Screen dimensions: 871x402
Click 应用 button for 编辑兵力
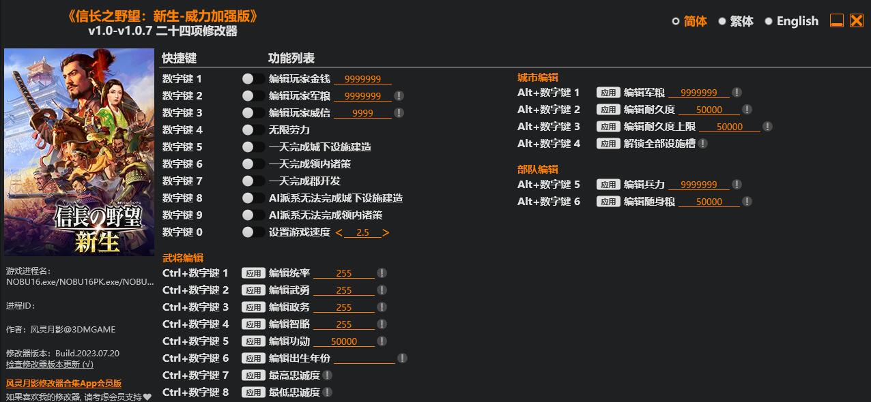(608, 185)
